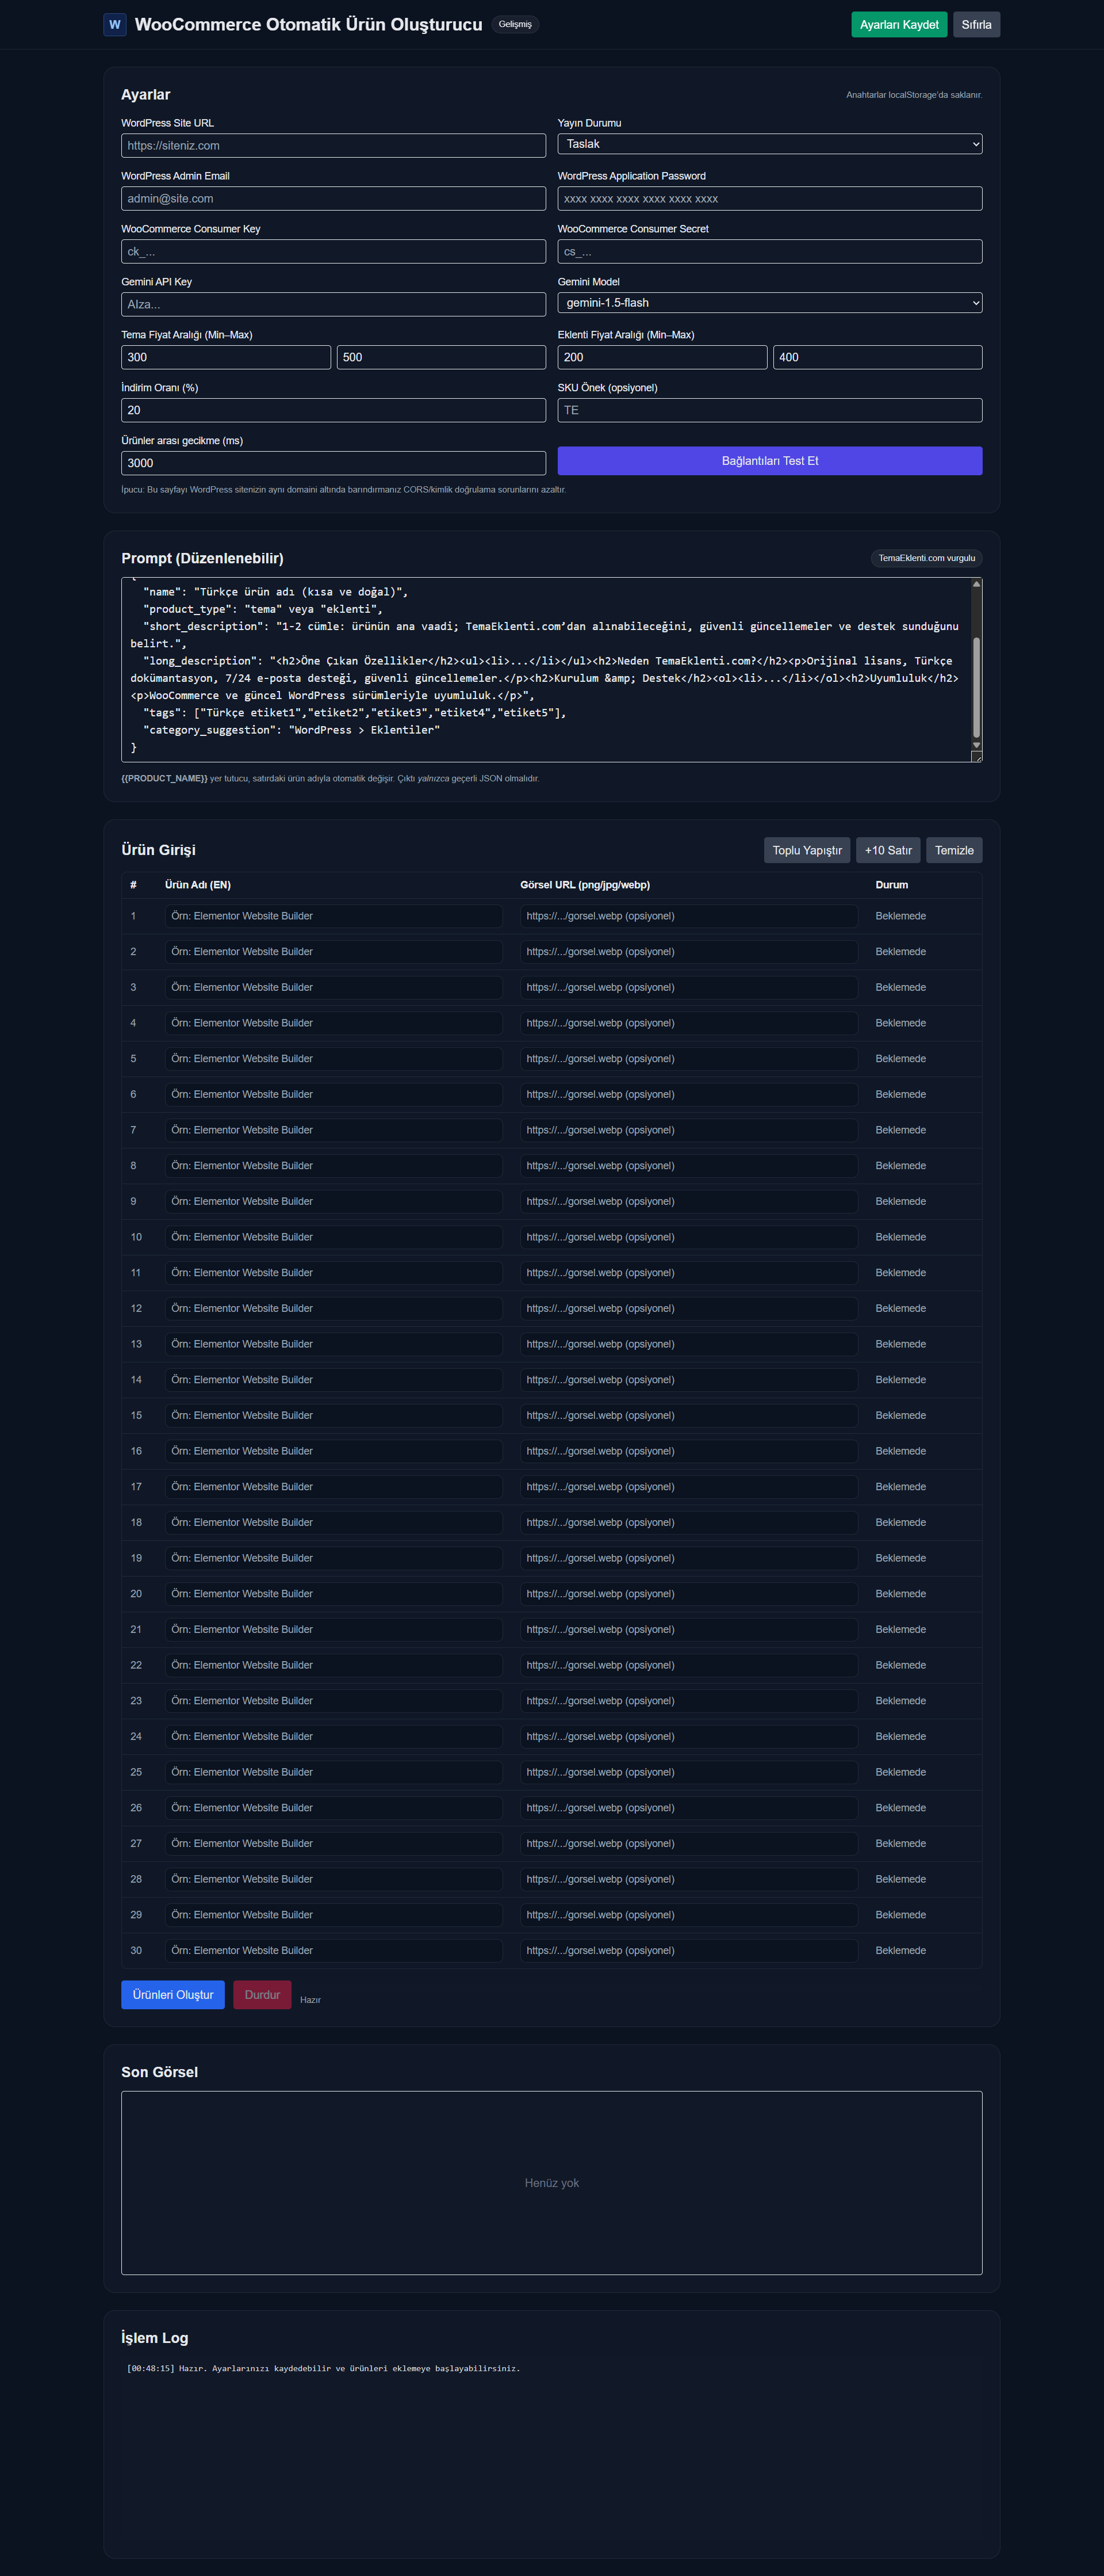Click product name field in row 20
Viewport: 1104px width, 2576px height.
coord(333,1594)
